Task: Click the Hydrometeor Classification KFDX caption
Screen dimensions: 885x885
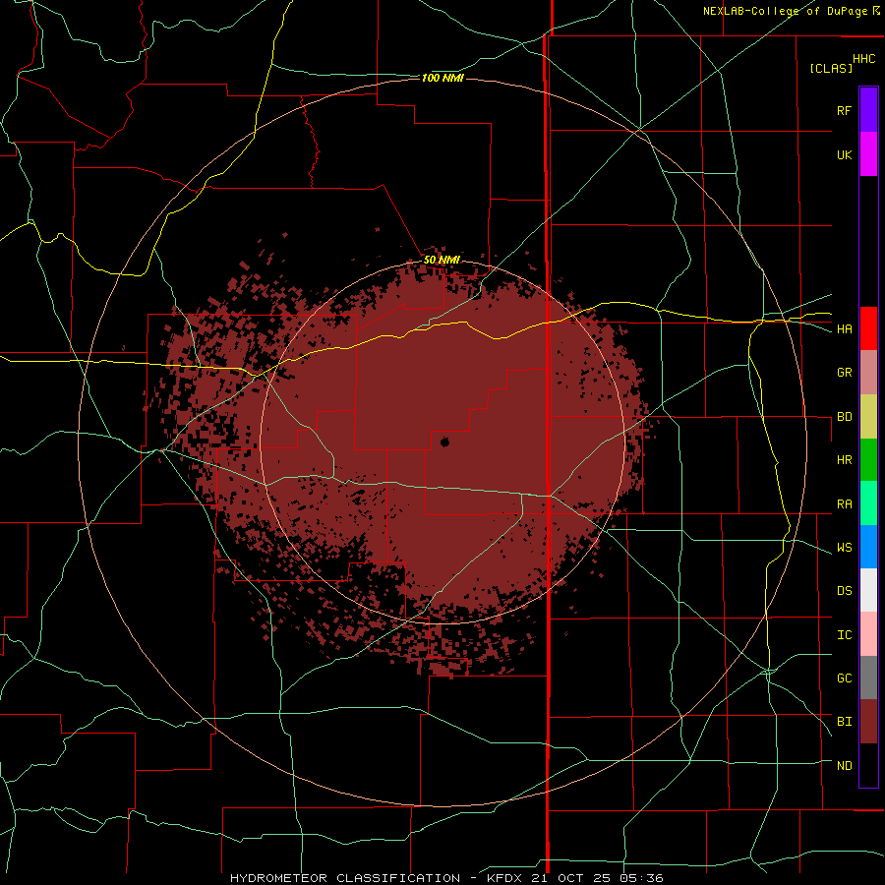Action: [x=446, y=878]
